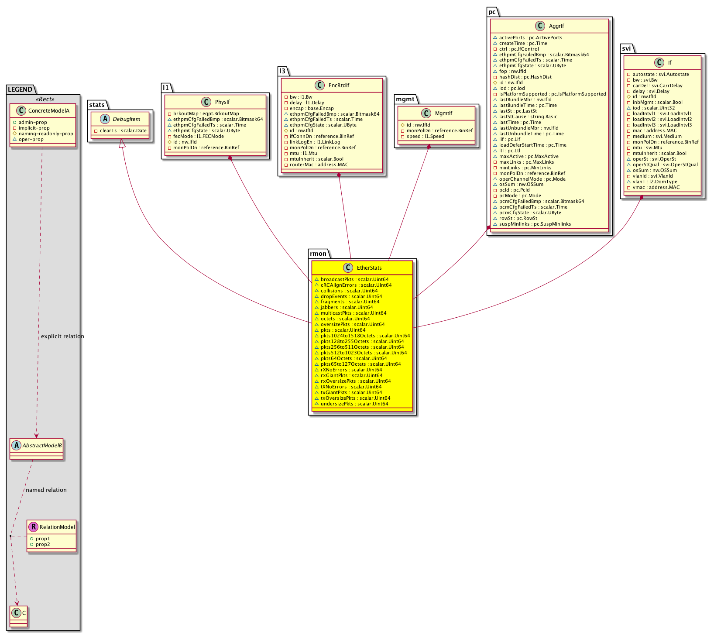Click the stats package tab
The image size is (714, 635).
click(x=96, y=105)
